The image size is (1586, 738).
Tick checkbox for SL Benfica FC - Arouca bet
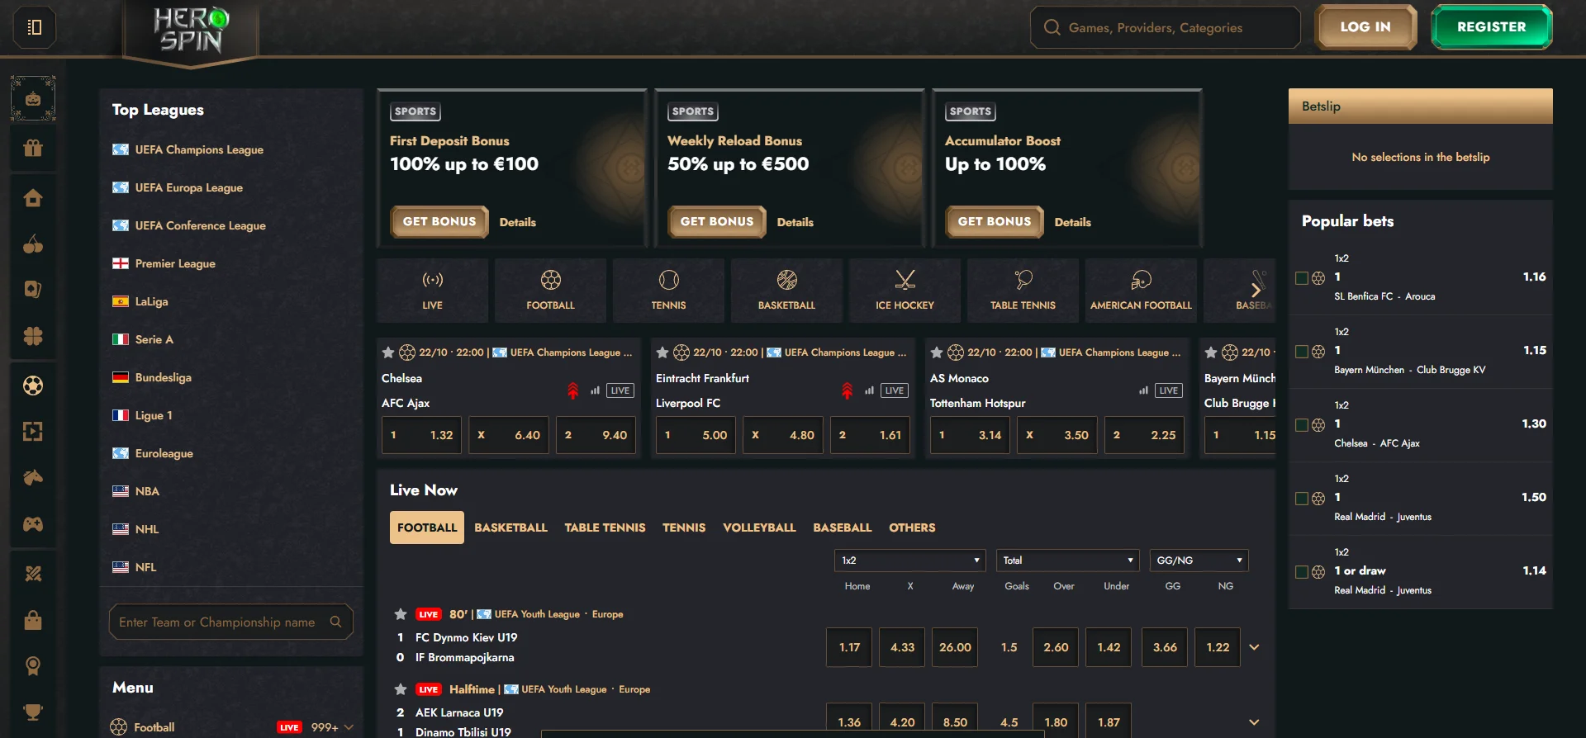point(1302,278)
